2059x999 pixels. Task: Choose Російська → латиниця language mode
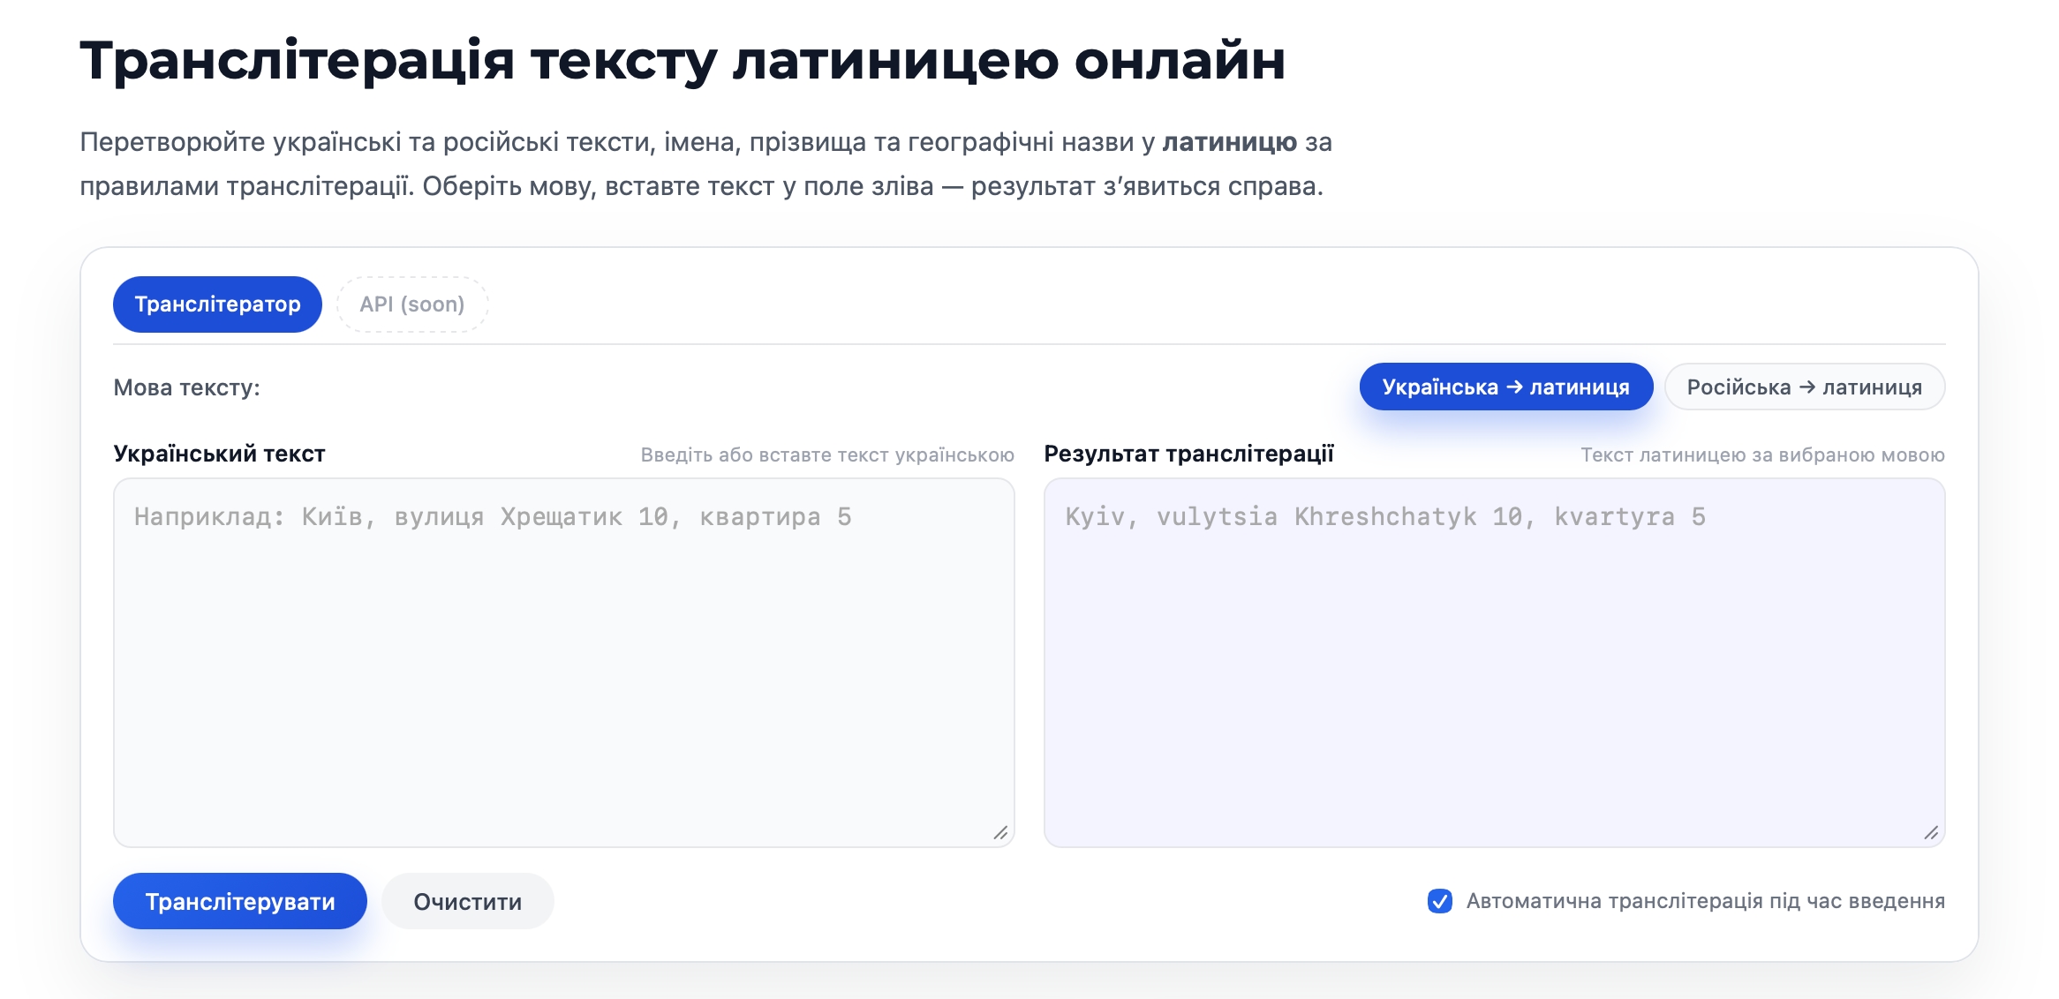tap(1804, 387)
